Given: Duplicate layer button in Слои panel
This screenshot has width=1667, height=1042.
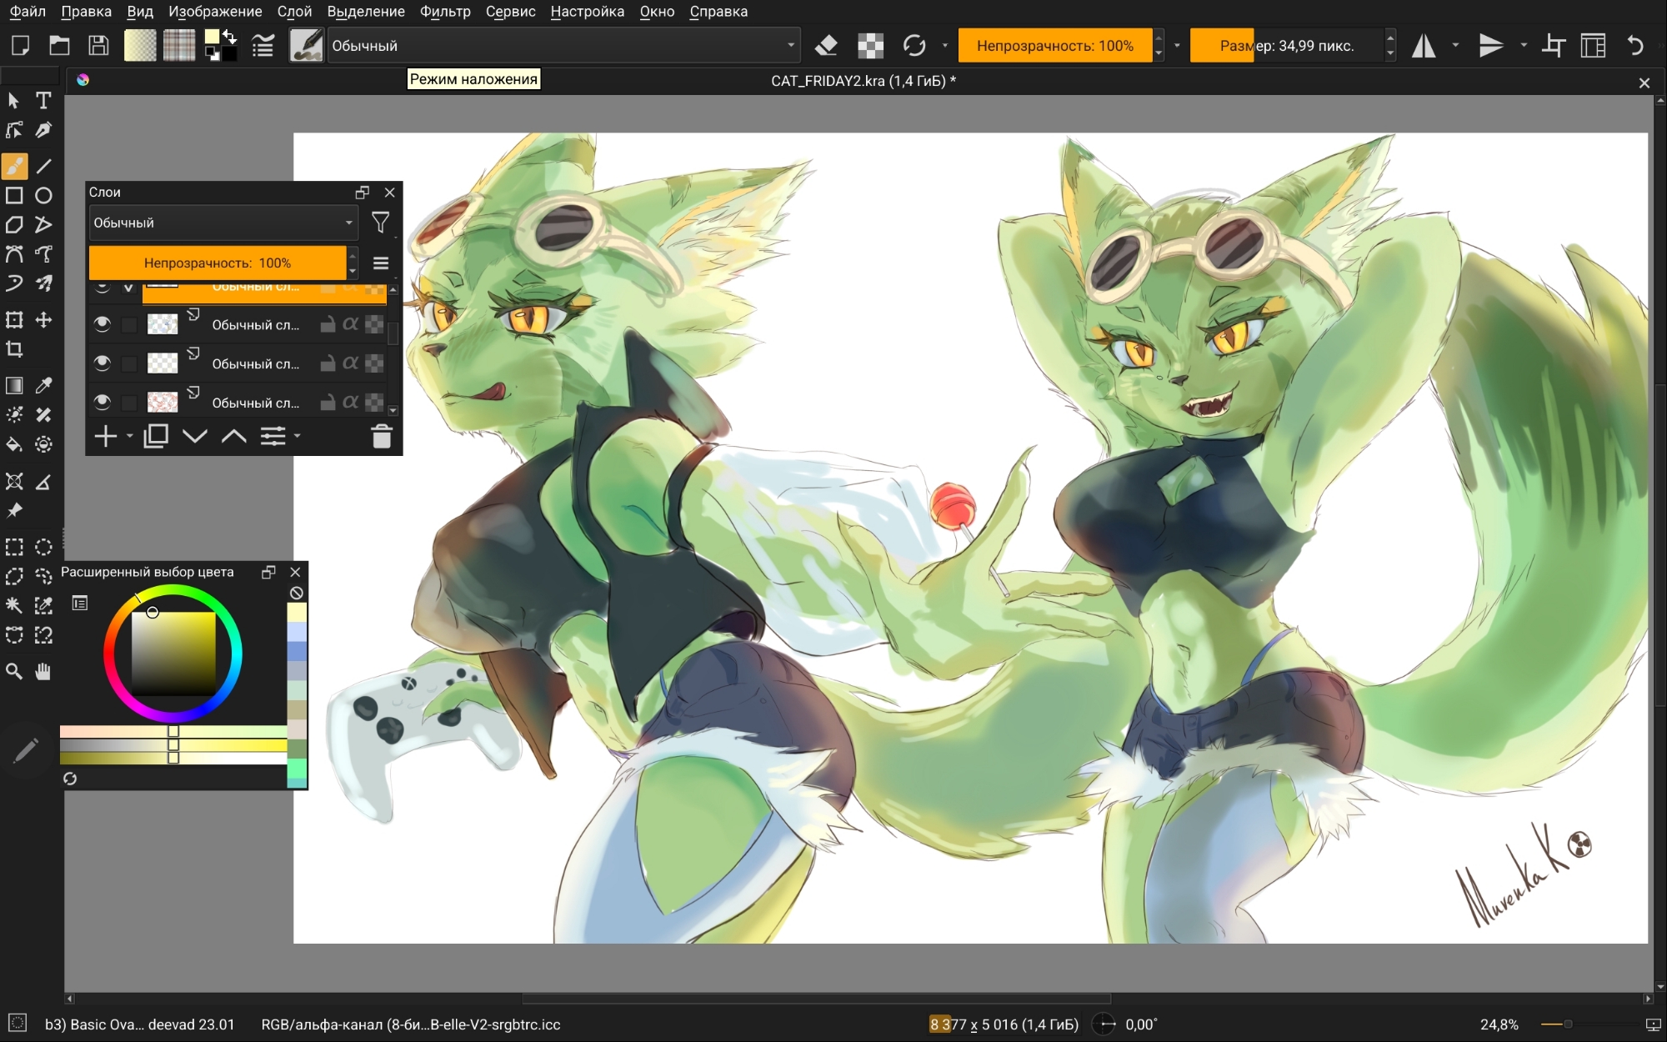Looking at the screenshot, I should coord(156,436).
